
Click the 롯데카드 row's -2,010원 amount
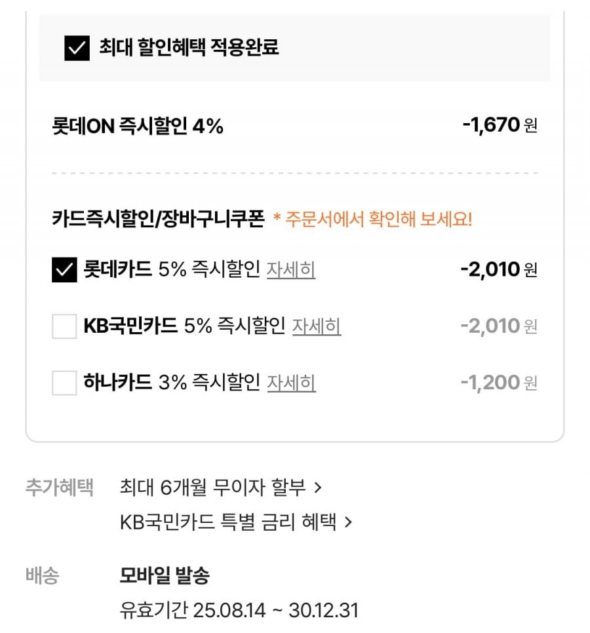pos(498,269)
